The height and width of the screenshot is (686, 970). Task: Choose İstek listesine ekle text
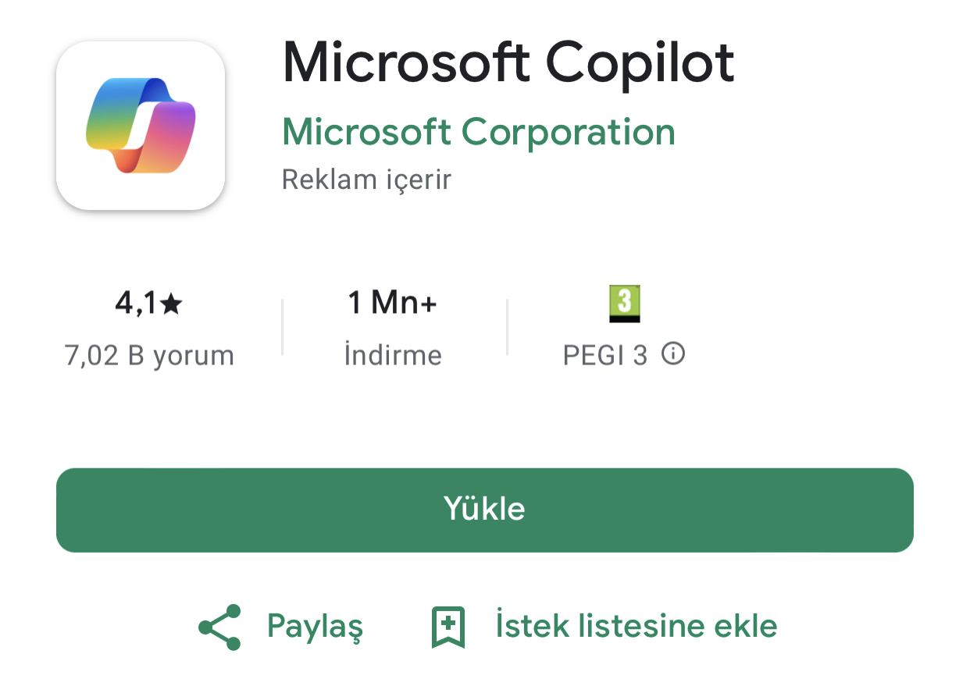pyautogui.click(x=637, y=626)
